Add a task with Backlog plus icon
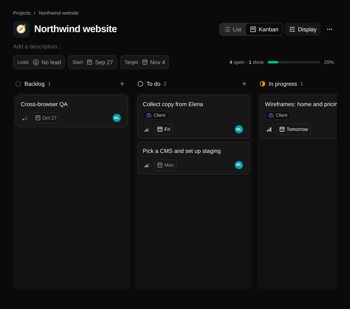 tap(122, 84)
